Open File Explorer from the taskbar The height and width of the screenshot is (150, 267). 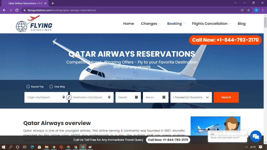click(x=47, y=147)
